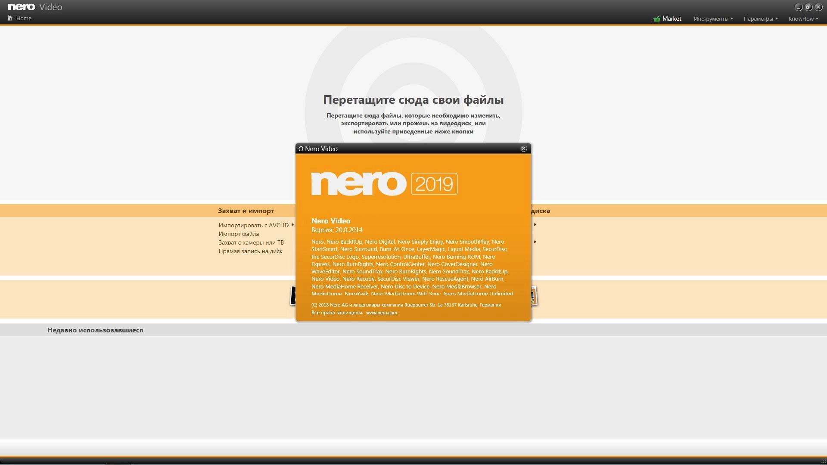Choose Импортировать с AVCHD option
Image resolution: width=827 pixels, height=465 pixels.
tap(253, 225)
